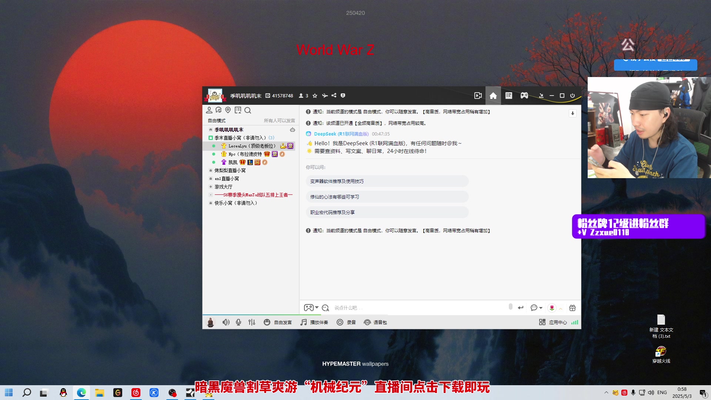Open 新建 文本文档 (3).txt desktop file
The width and height of the screenshot is (711, 400).
click(661, 326)
